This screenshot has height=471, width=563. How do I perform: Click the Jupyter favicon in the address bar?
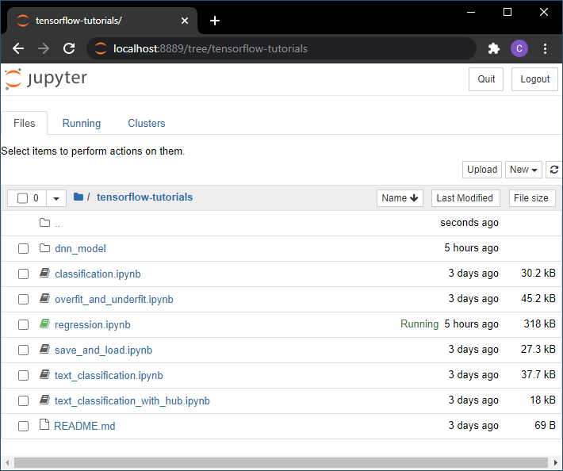tap(101, 48)
